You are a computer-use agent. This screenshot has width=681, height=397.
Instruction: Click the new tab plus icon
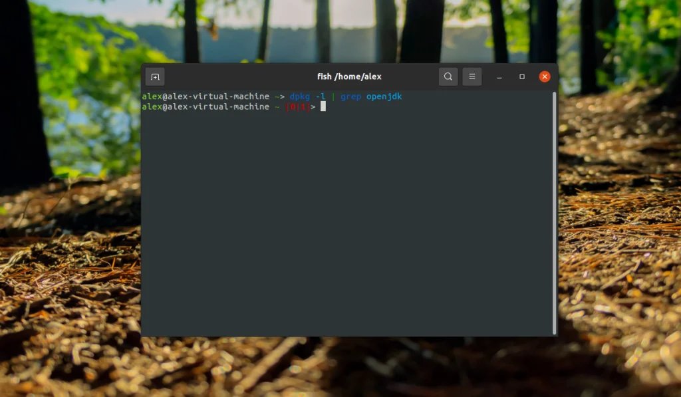(154, 76)
